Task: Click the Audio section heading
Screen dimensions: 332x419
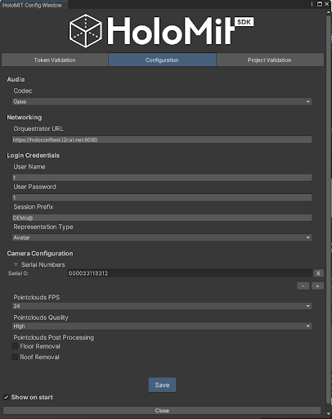Action: (16, 79)
